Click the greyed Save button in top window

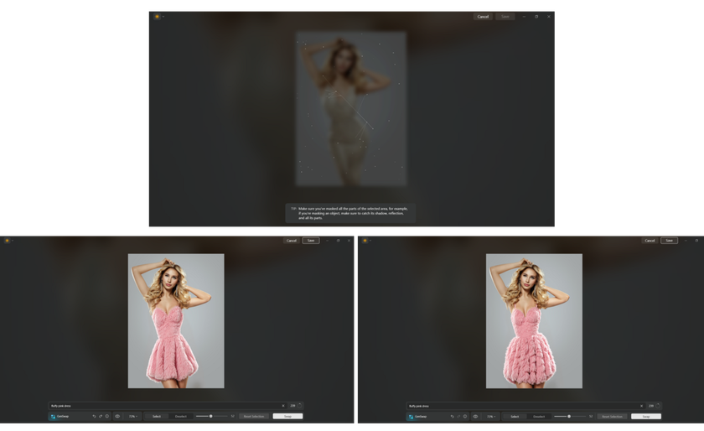[505, 17]
